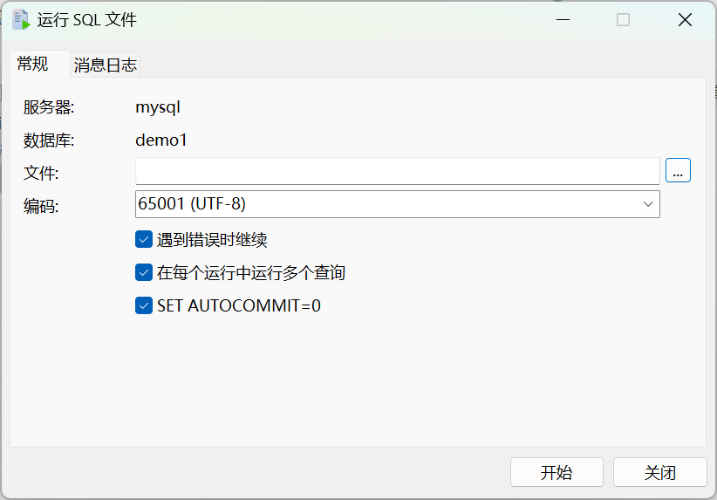Switch to the 常规 tab
The width and height of the screenshot is (717, 500).
point(33,64)
